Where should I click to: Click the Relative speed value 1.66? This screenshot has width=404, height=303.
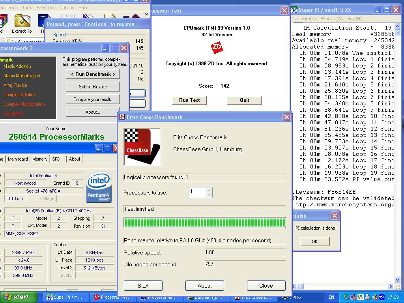coord(245,252)
